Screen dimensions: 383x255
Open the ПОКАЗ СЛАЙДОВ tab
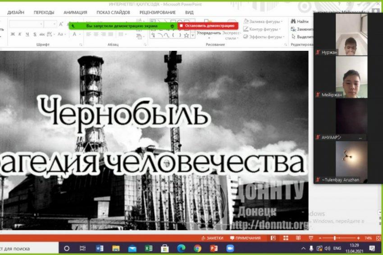(110, 13)
